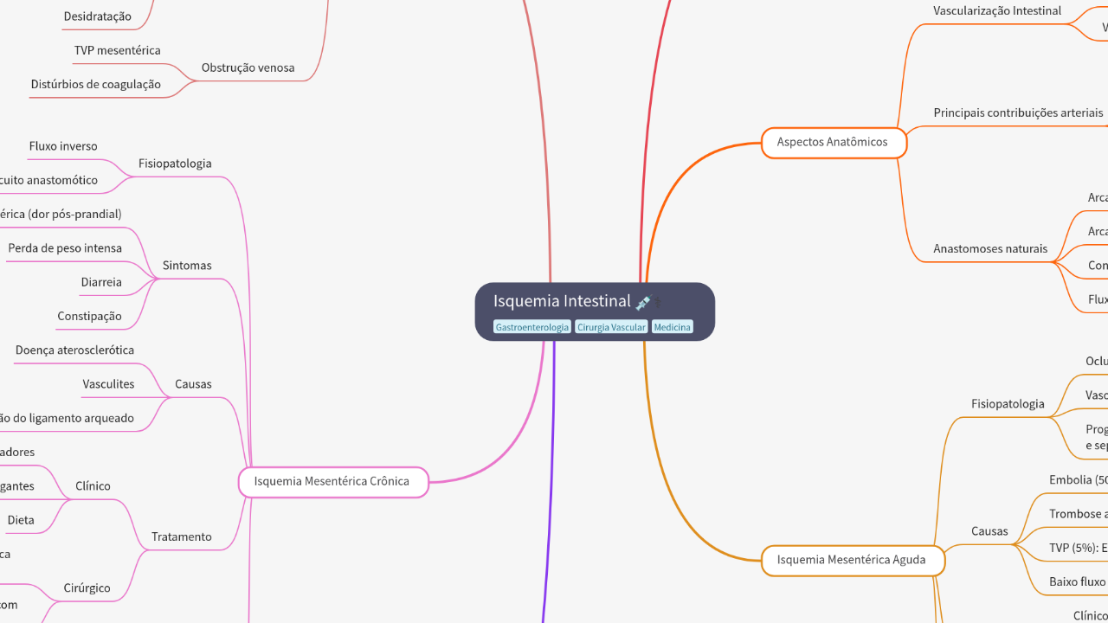This screenshot has height=623, width=1108.
Task: Select the Isquemia Mesentérica Crônica node
Action: [x=333, y=482]
